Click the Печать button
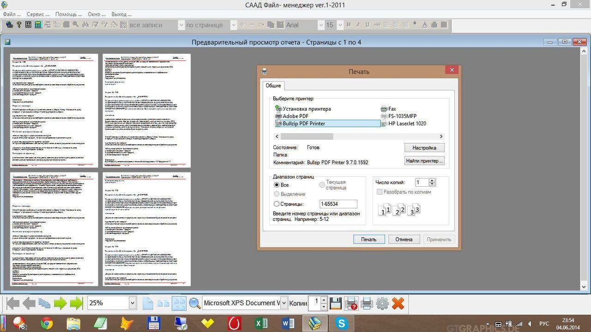Image resolution: width=591 pixels, height=332 pixels. pyautogui.click(x=369, y=239)
